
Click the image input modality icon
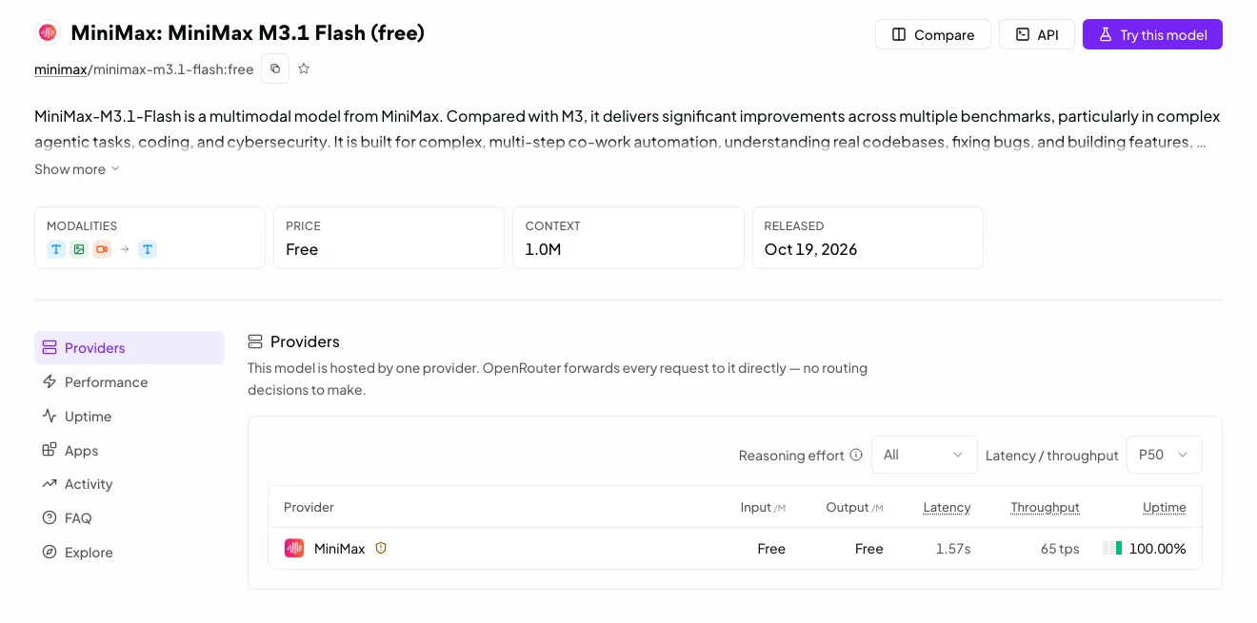(79, 249)
